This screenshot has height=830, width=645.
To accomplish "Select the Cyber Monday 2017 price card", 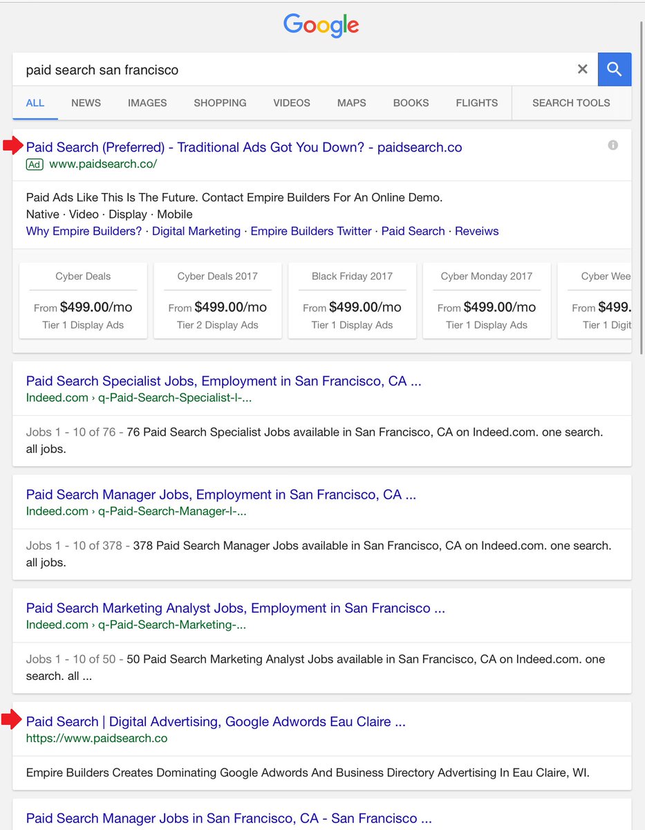I will (487, 300).
